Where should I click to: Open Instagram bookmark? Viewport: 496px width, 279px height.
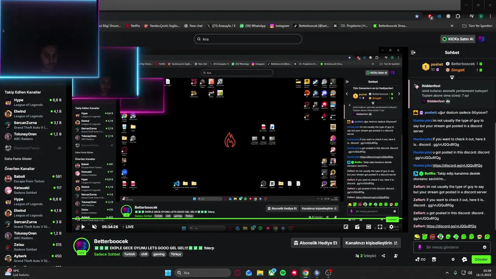(280, 26)
